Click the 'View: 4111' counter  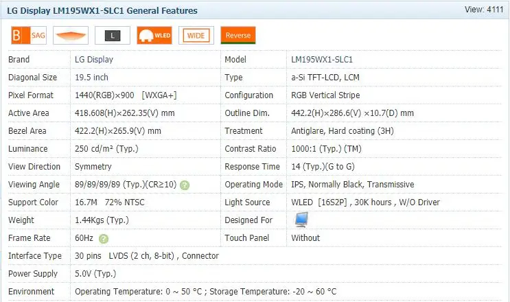(x=484, y=10)
